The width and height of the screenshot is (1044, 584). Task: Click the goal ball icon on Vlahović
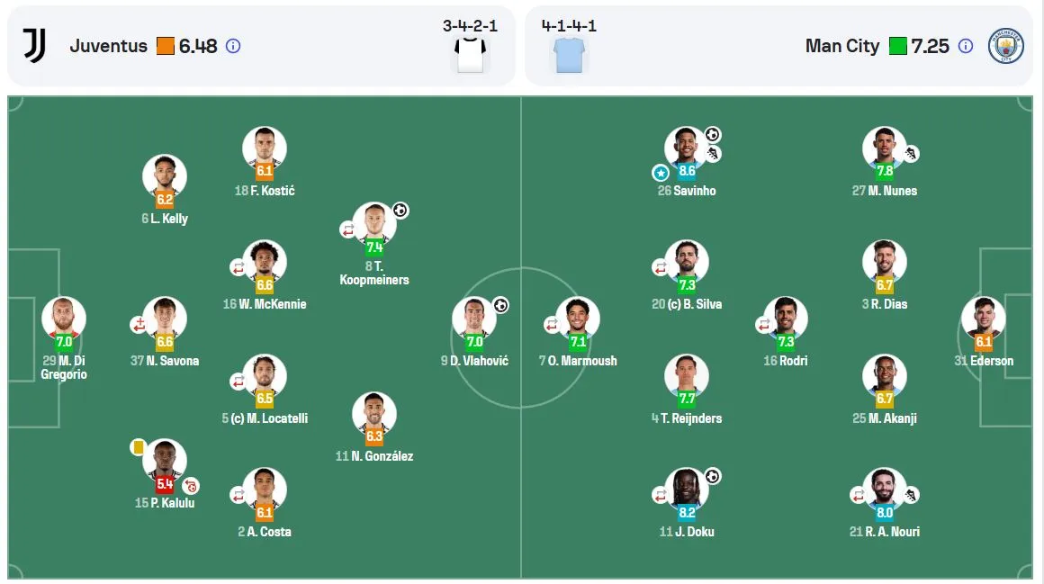(x=500, y=305)
